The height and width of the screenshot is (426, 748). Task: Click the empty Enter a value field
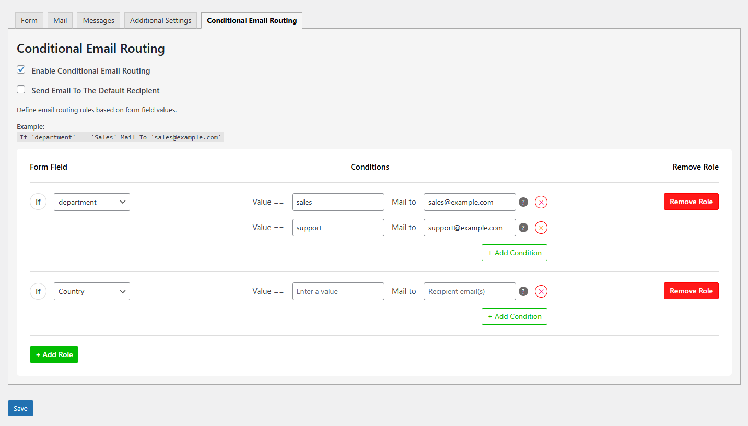coord(338,291)
